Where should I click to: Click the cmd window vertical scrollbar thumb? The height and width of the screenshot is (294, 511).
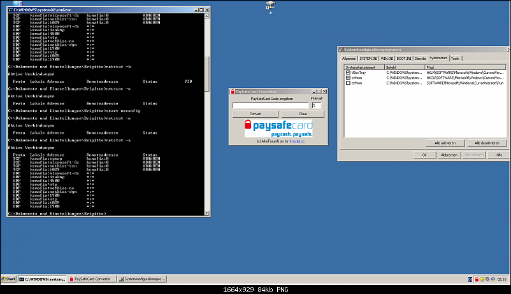206,74
